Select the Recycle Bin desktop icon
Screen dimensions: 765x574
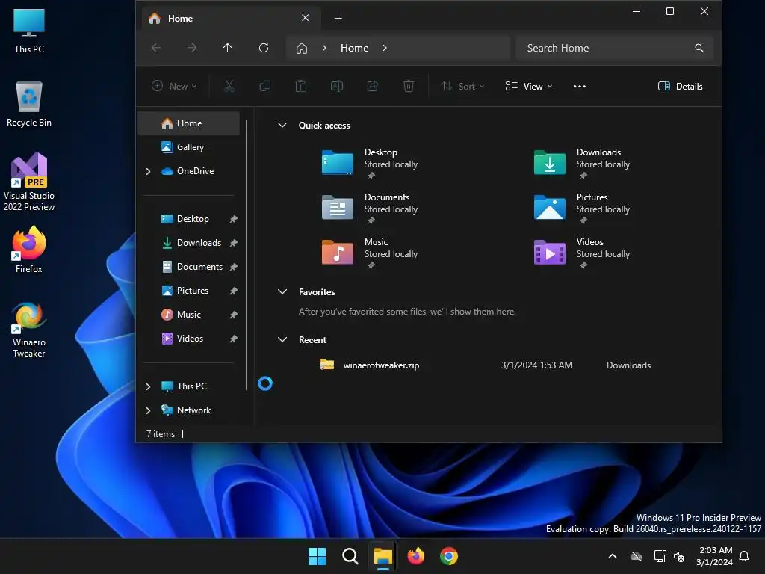(29, 104)
